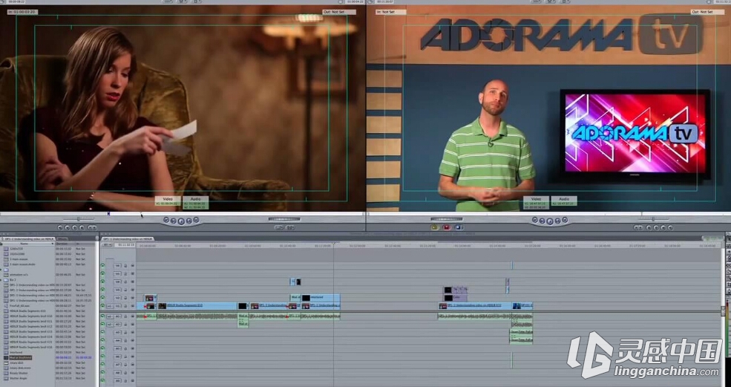The image size is (731, 387).
Task: Click Mark Clip button in Viewer
Action: coord(67,227)
